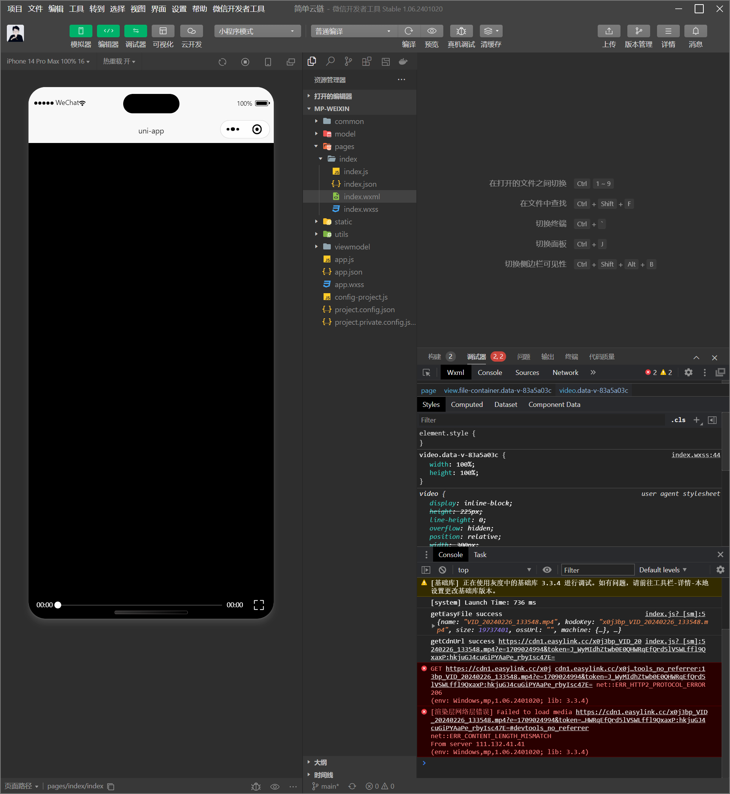Expand the static folder
The height and width of the screenshot is (794, 730).
[343, 222]
